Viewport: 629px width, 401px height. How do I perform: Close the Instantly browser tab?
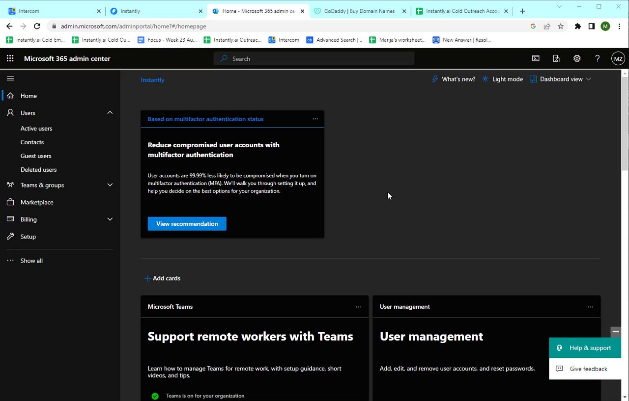(x=200, y=11)
